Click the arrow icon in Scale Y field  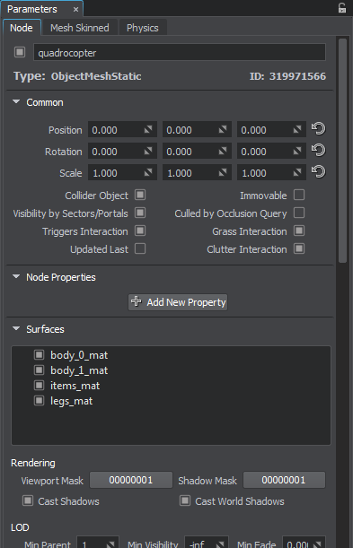coord(223,172)
